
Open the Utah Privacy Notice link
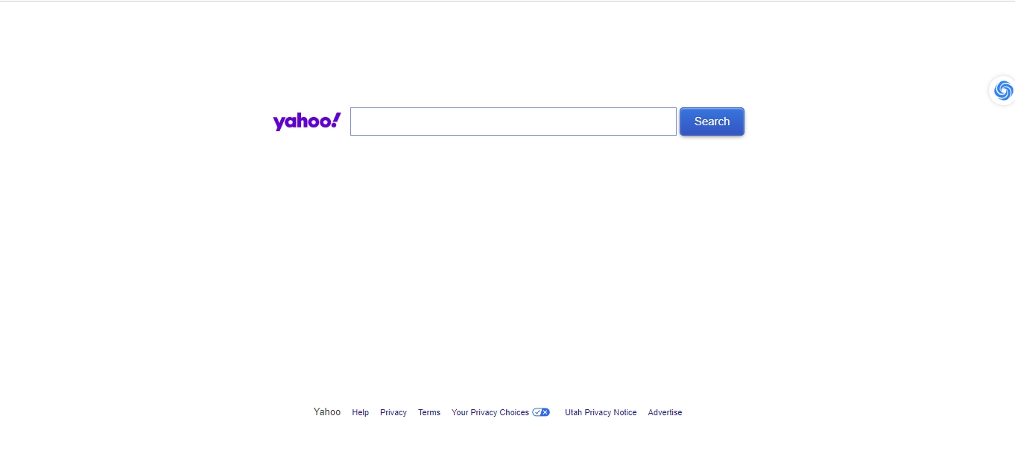[x=601, y=412]
